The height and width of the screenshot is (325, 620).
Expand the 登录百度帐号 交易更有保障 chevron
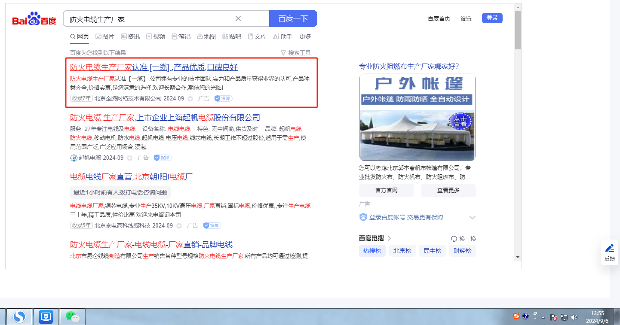pyautogui.click(x=473, y=217)
